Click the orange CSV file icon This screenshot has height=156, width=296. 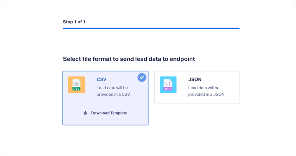click(76, 84)
